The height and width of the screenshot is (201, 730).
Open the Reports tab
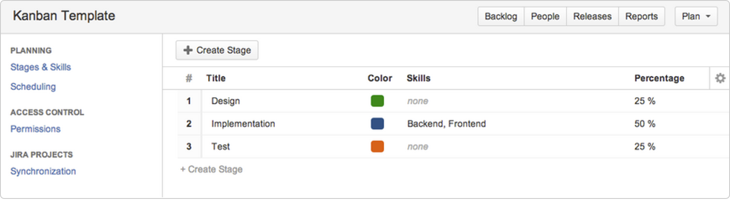pos(641,16)
